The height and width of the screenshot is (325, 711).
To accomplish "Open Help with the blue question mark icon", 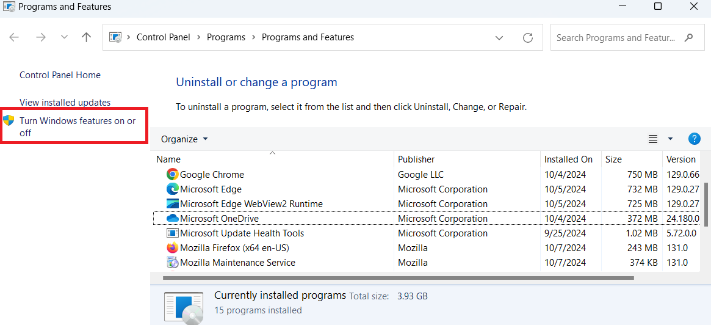I will 695,139.
